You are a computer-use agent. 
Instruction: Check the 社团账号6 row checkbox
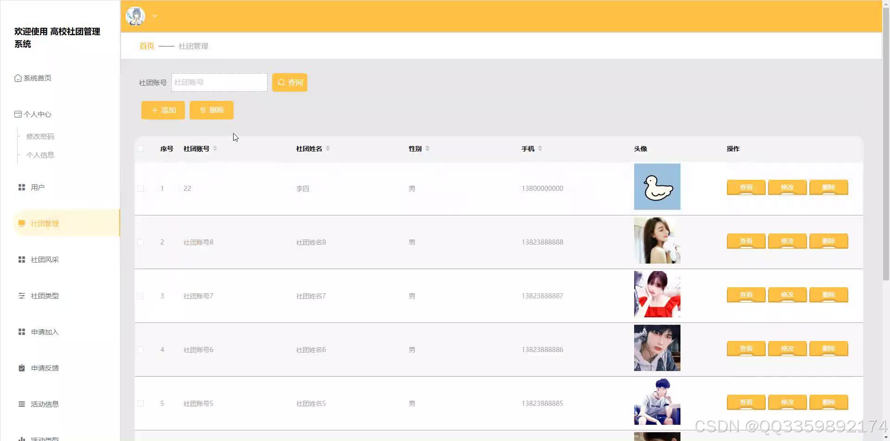140,350
